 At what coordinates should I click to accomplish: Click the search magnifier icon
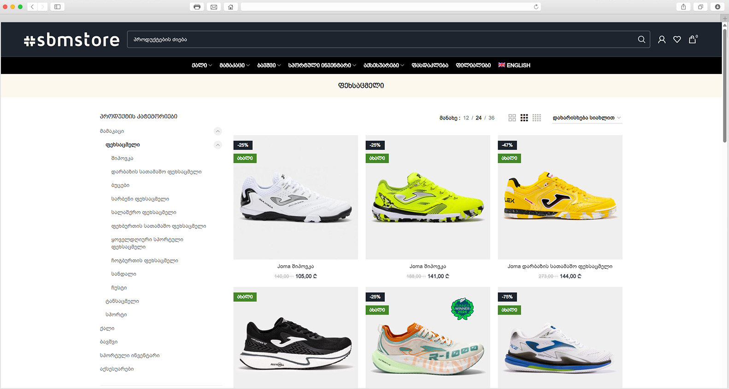pyautogui.click(x=641, y=40)
